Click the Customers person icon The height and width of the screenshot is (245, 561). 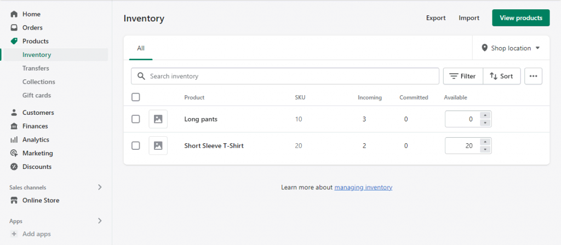click(14, 113)
